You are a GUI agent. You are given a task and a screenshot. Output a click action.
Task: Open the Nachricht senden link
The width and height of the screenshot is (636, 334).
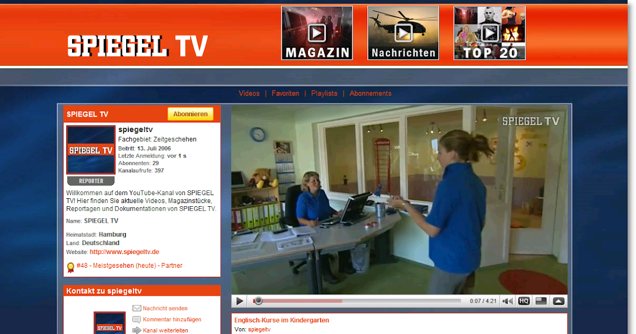[x=165, y=309]
